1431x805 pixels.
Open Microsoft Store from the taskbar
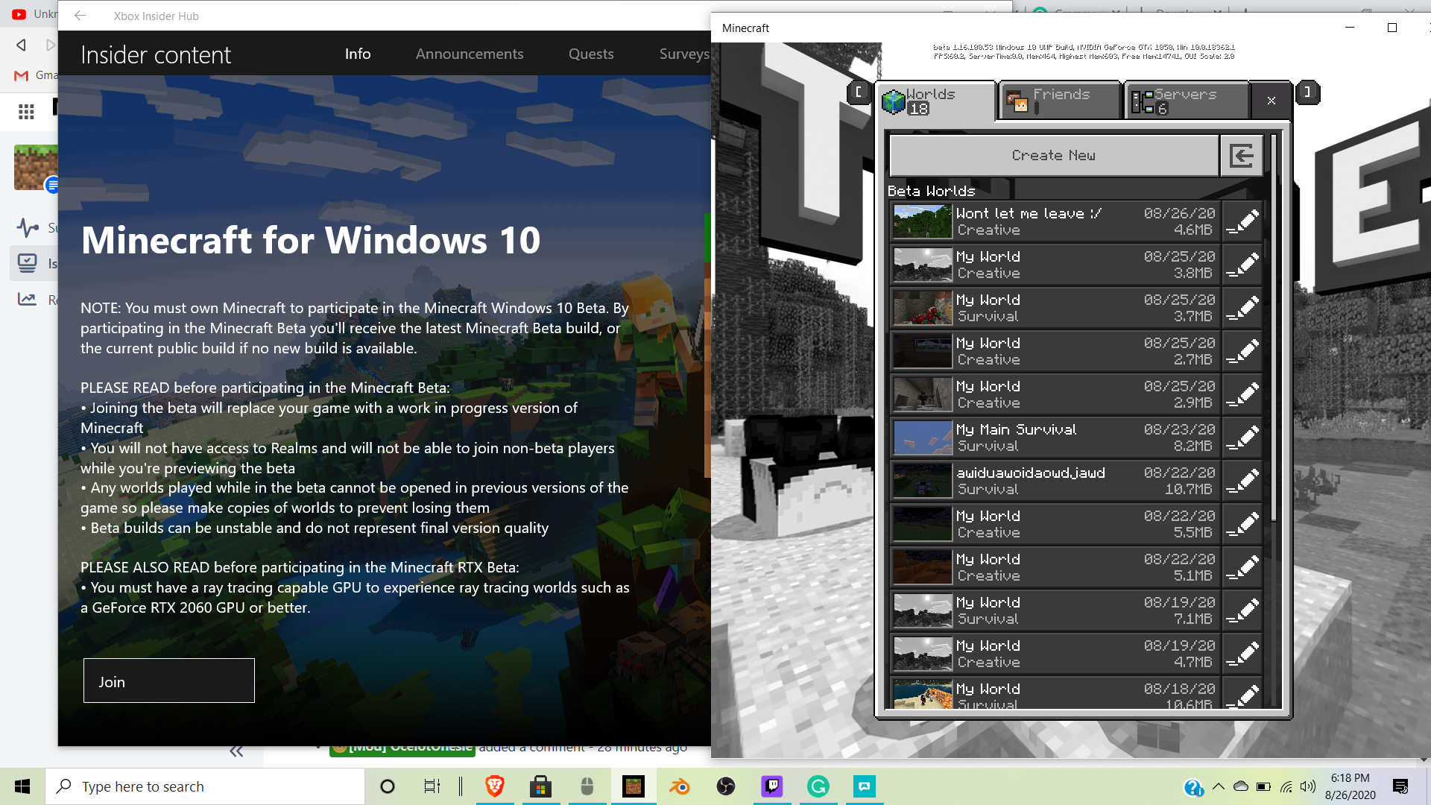540,786
